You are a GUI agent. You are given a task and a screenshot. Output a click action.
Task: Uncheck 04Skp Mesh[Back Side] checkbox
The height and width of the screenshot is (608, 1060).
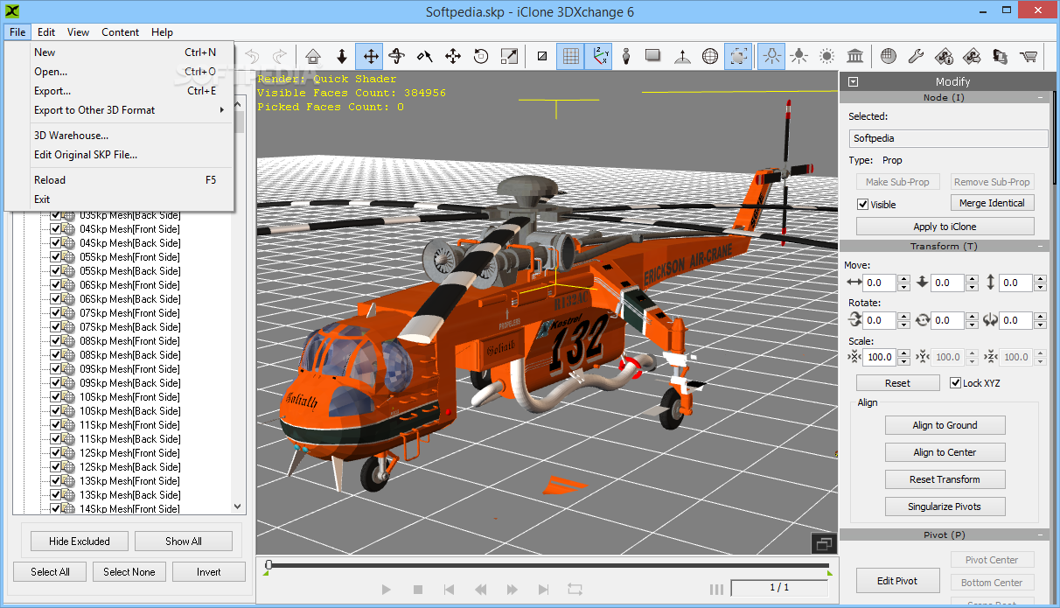coord(55,243)
